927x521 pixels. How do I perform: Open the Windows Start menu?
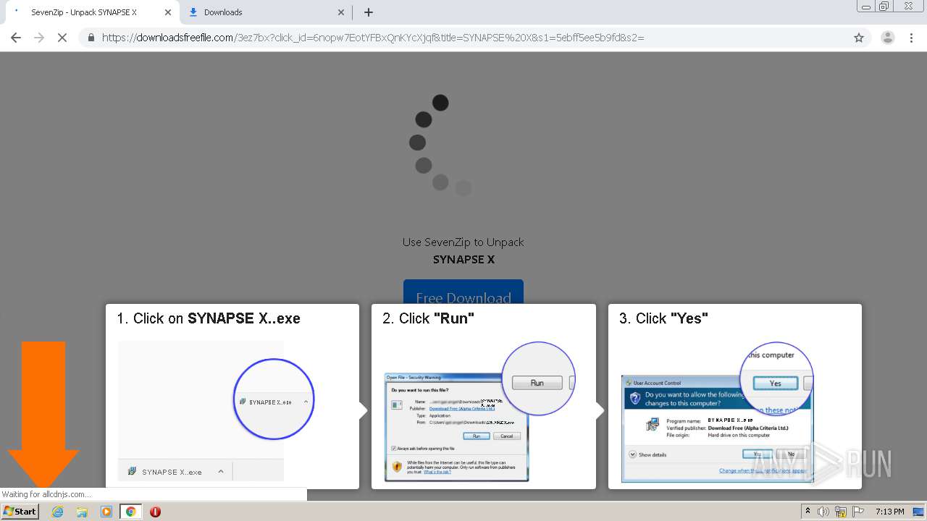point(20,511)
